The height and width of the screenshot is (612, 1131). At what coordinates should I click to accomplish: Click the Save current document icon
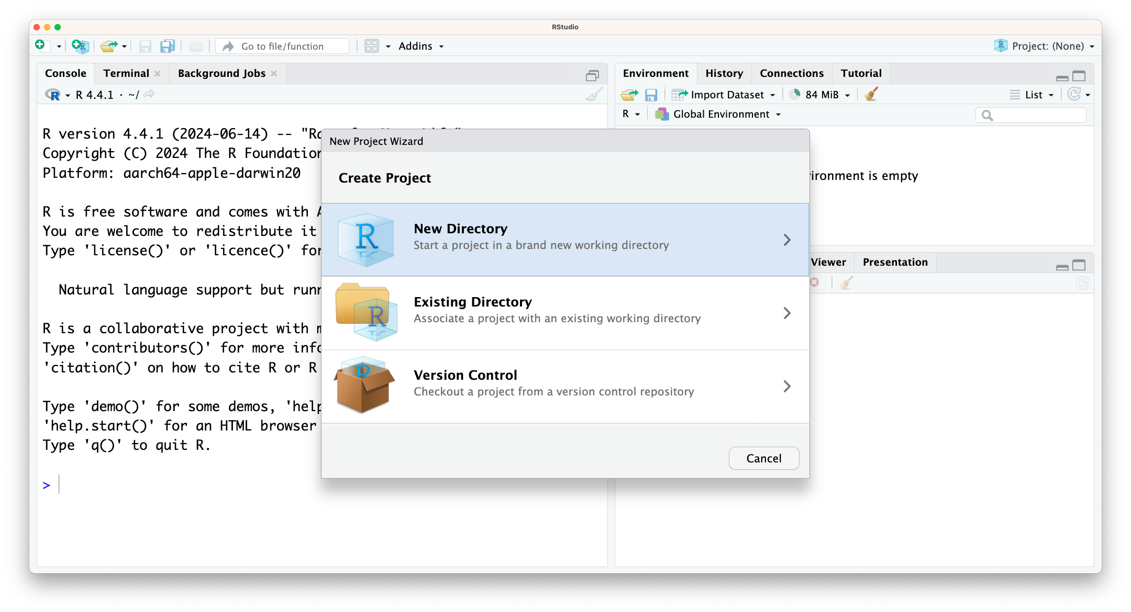145,47
